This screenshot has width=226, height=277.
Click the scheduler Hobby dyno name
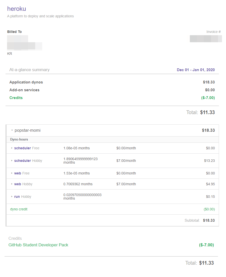pos(23,161)
